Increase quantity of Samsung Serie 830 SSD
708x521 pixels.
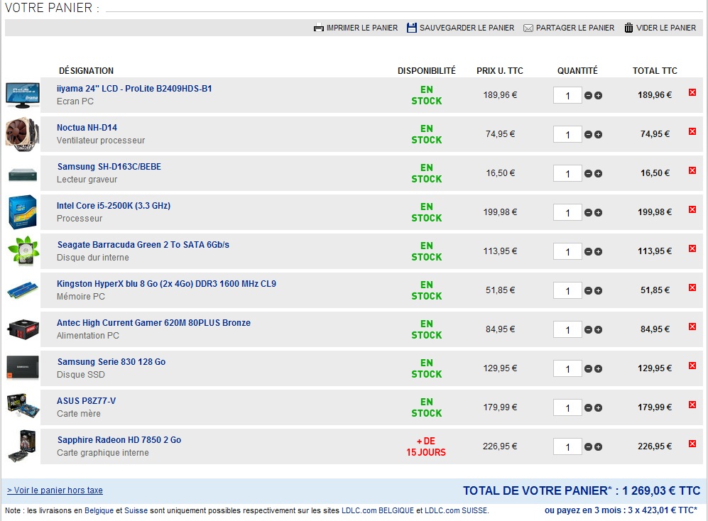pos(599,369)
